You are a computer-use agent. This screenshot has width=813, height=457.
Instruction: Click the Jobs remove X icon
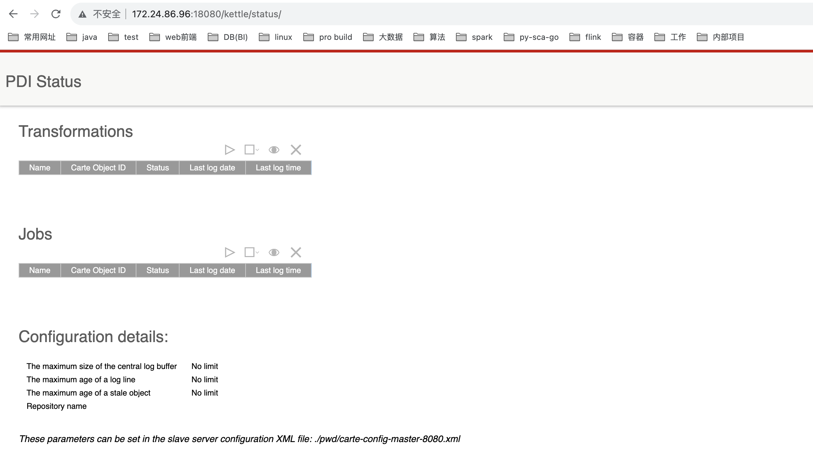[296, 252]
